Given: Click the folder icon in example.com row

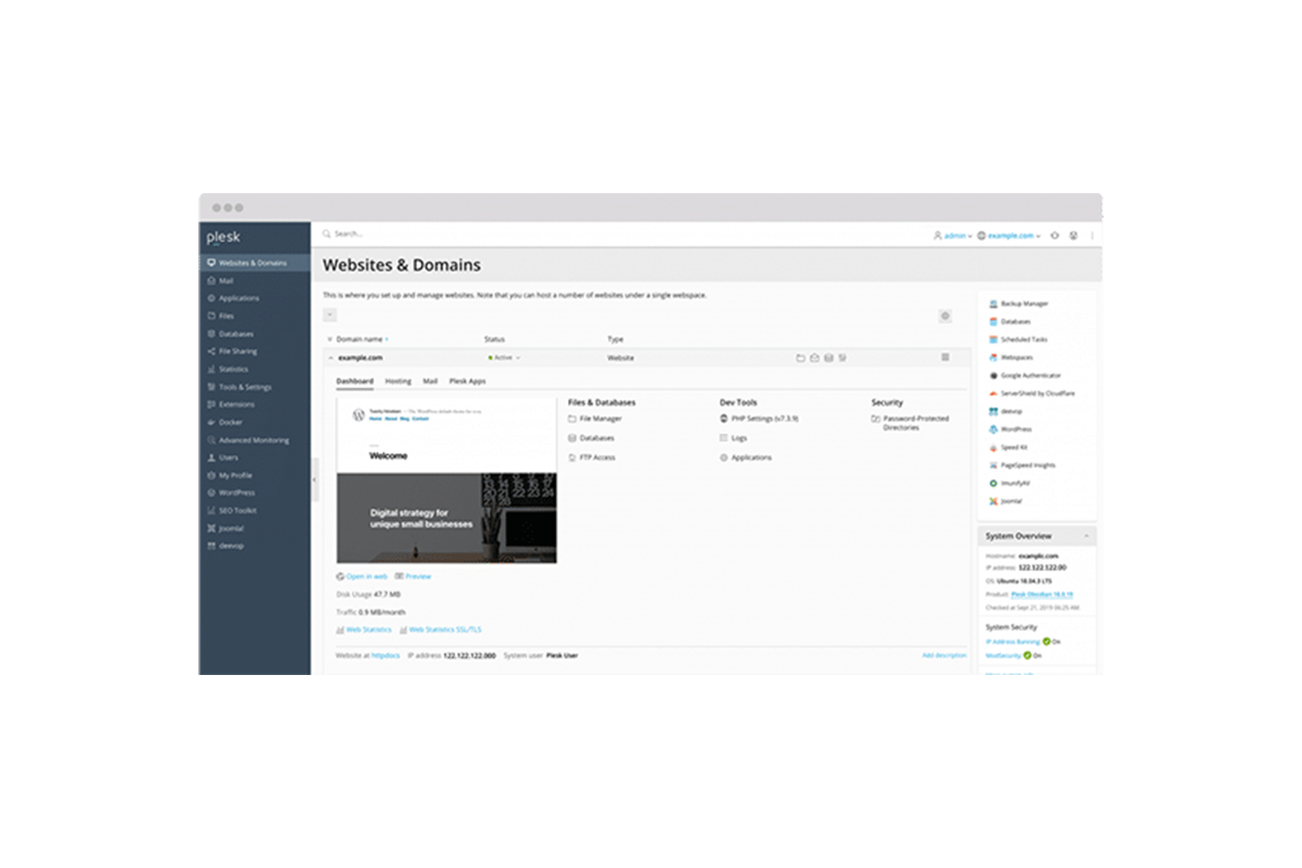Looking at the screenshot, I should click(x=800, y=358).
